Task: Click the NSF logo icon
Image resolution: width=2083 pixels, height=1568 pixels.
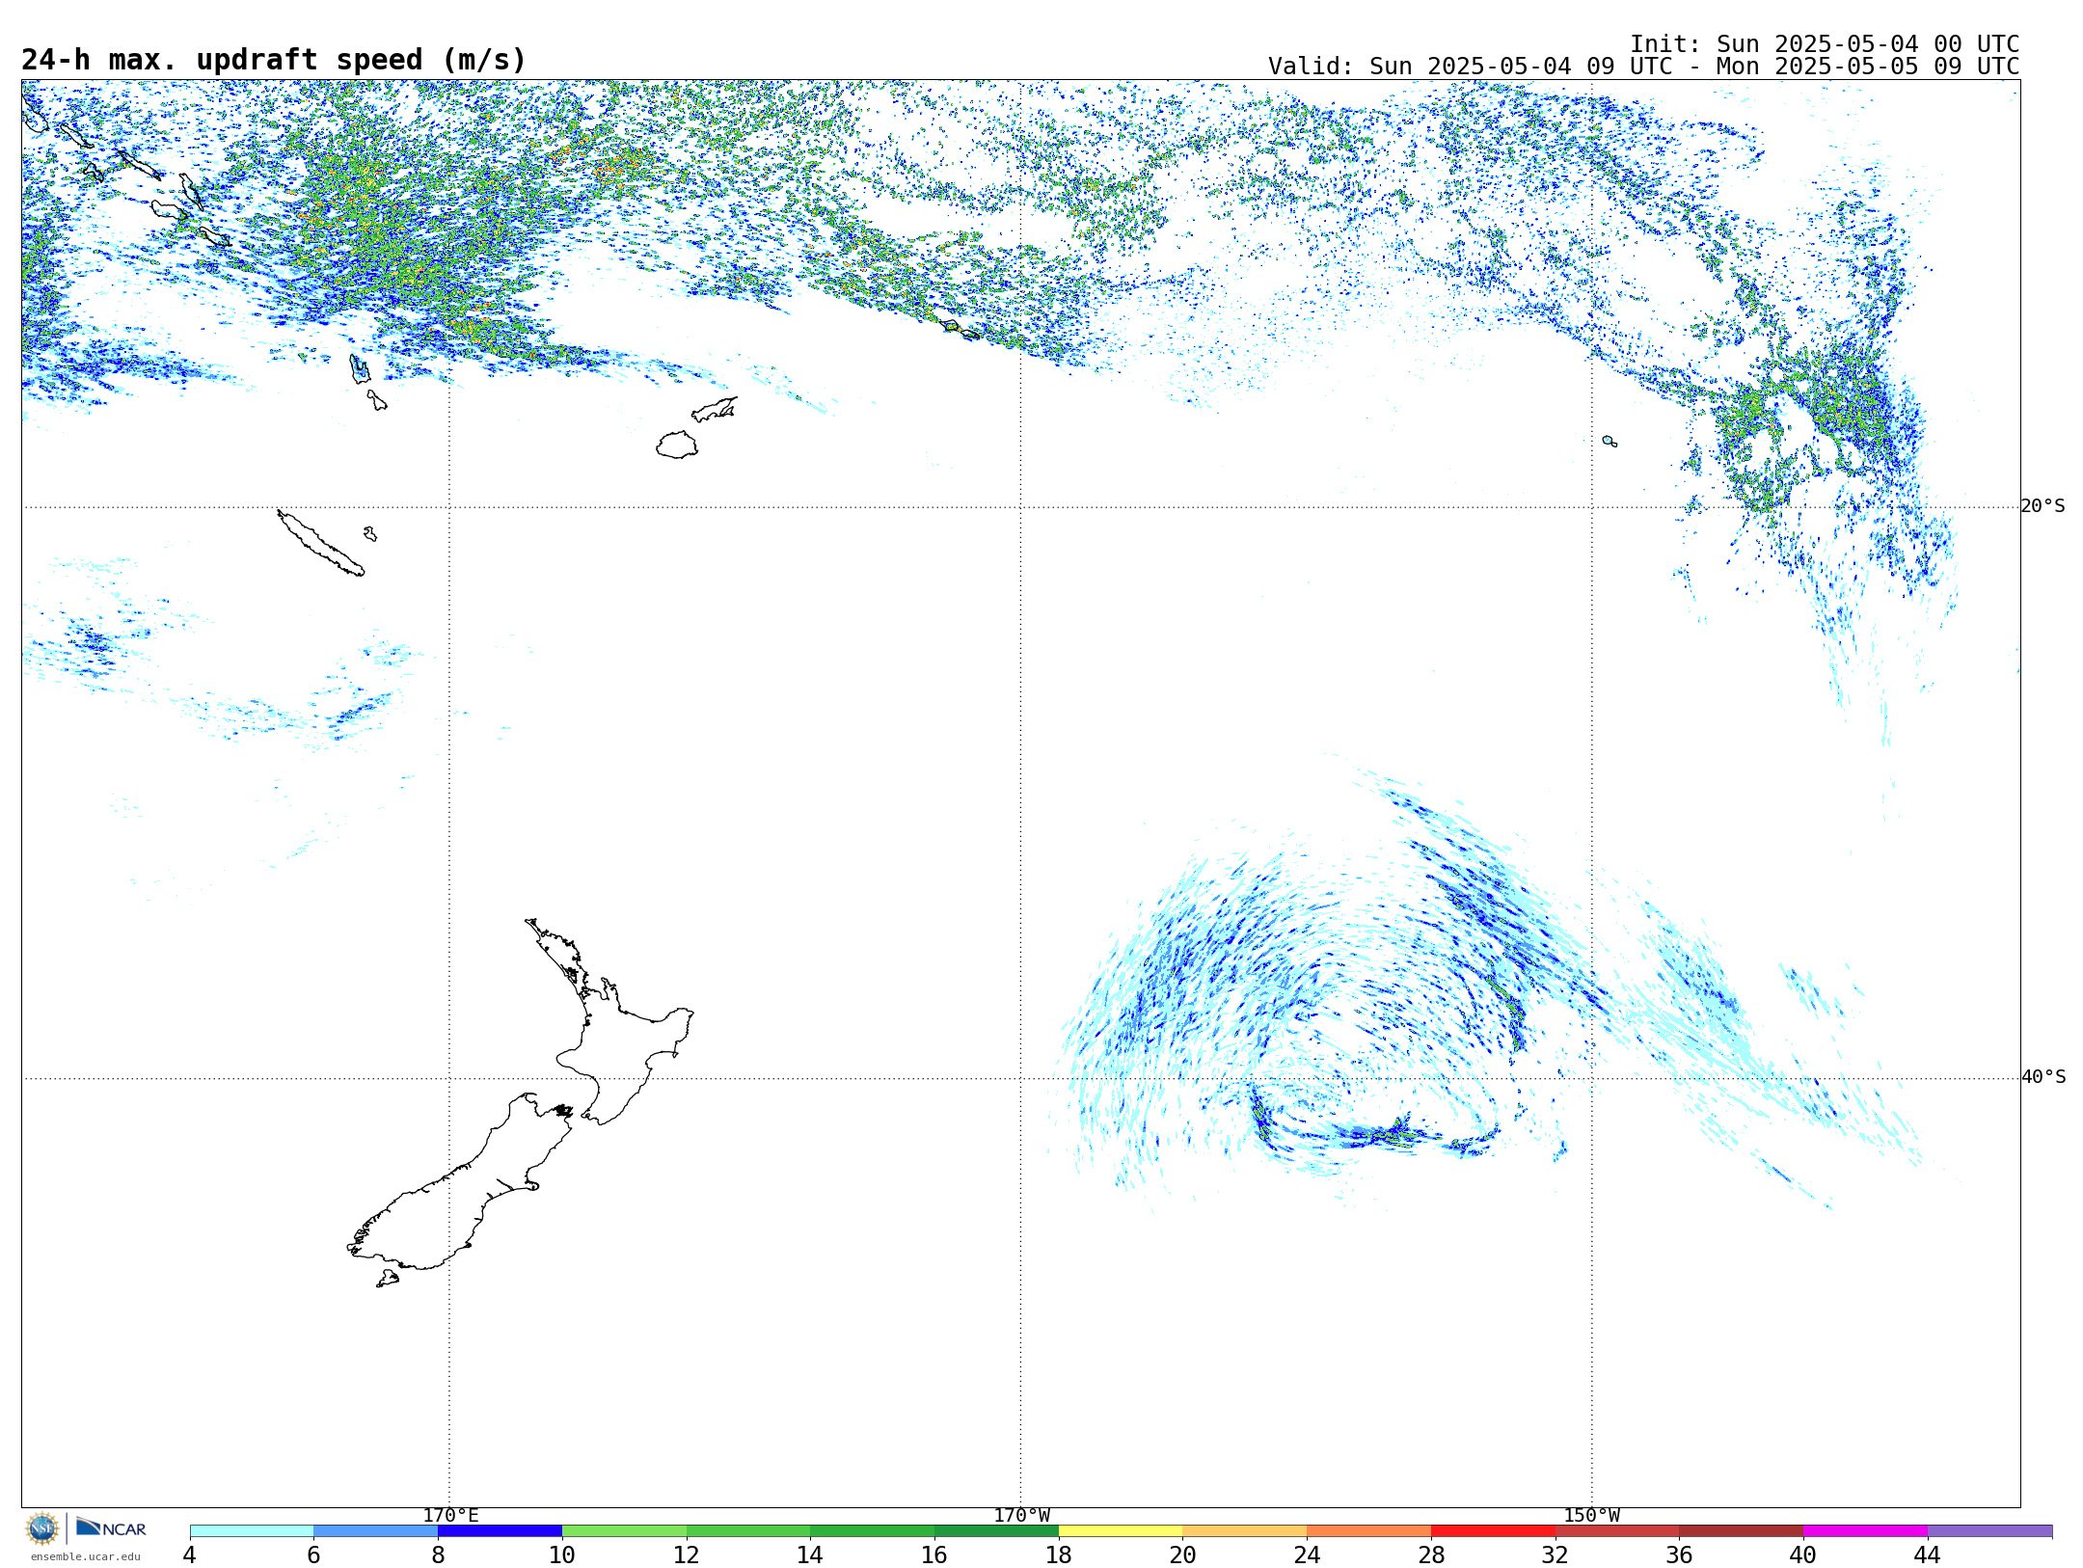Action: pyautogui.click(x=42, y=1528)
